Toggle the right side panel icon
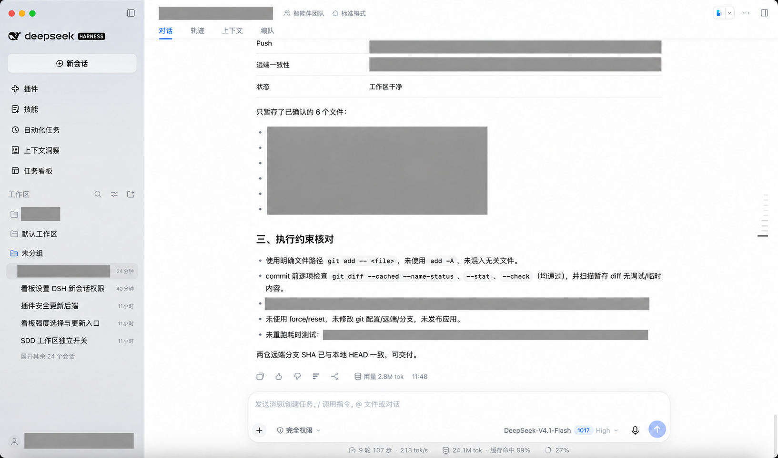The width and height of the screenshot is (778, 458). point(764,13)
